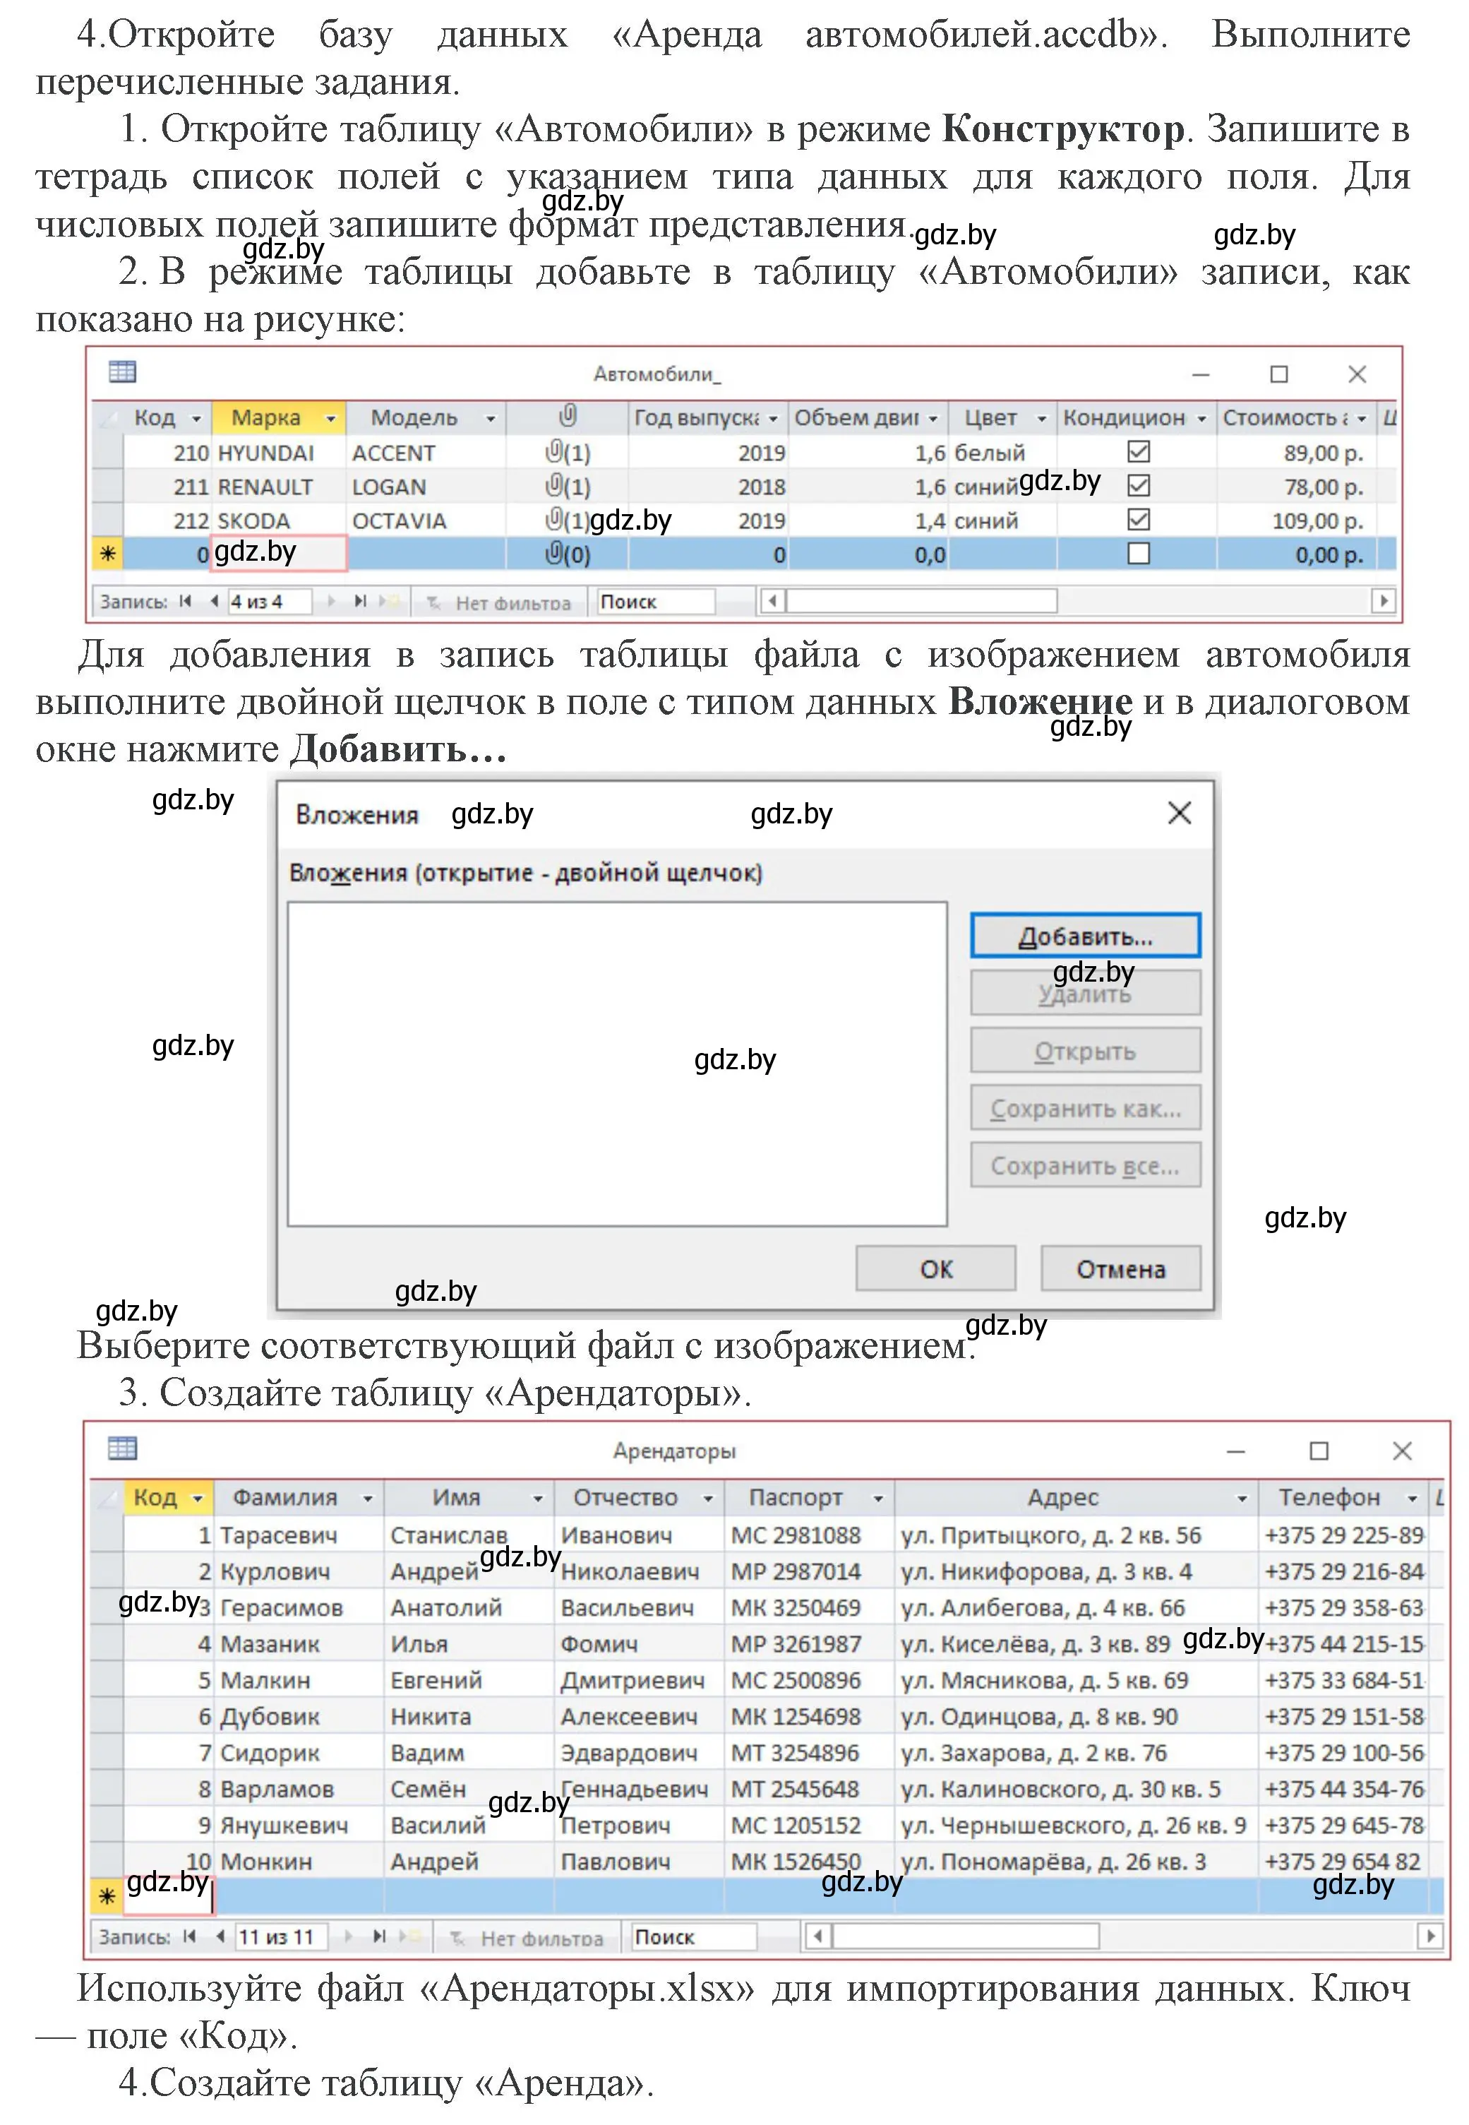Toggle Кондиционер checkbox for RENAULT row
The image size is (1469, 2125).
tap(1139, 485)
